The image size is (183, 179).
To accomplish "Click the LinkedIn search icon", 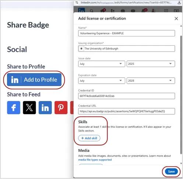I will 91,11.
